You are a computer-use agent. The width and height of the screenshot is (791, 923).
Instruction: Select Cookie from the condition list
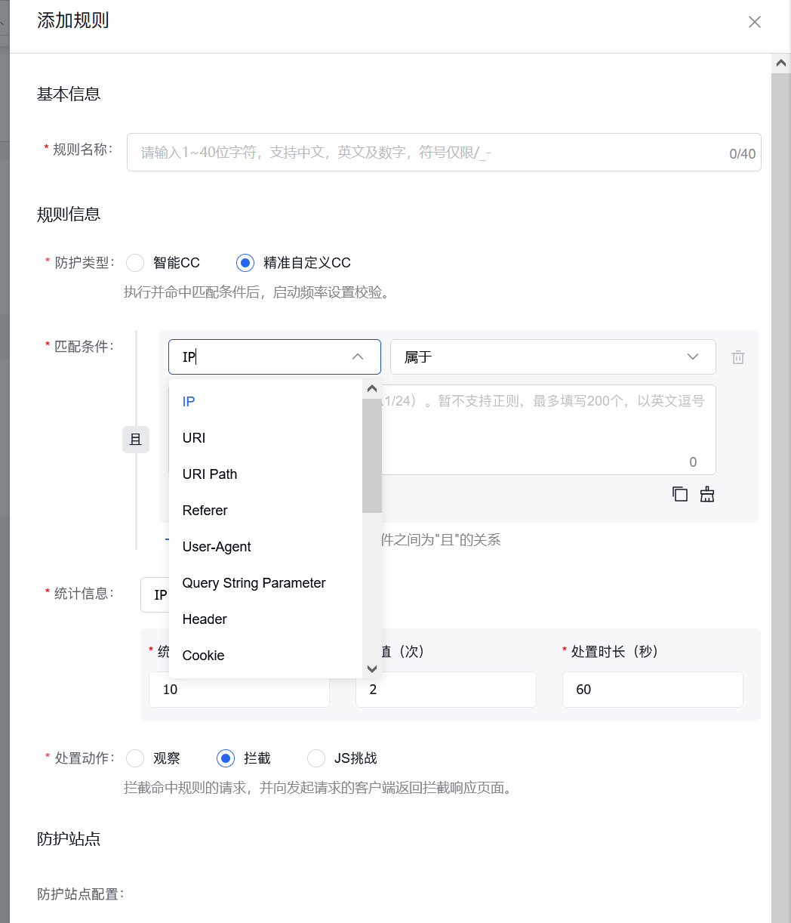click(203, 655)
